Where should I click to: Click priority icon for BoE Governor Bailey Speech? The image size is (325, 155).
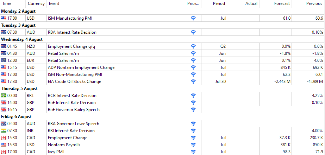193,110
